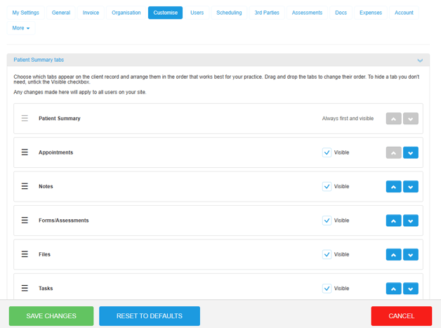Open the More dropdown menu
Screen dimensions: 441x328
(x=21, y=28)
